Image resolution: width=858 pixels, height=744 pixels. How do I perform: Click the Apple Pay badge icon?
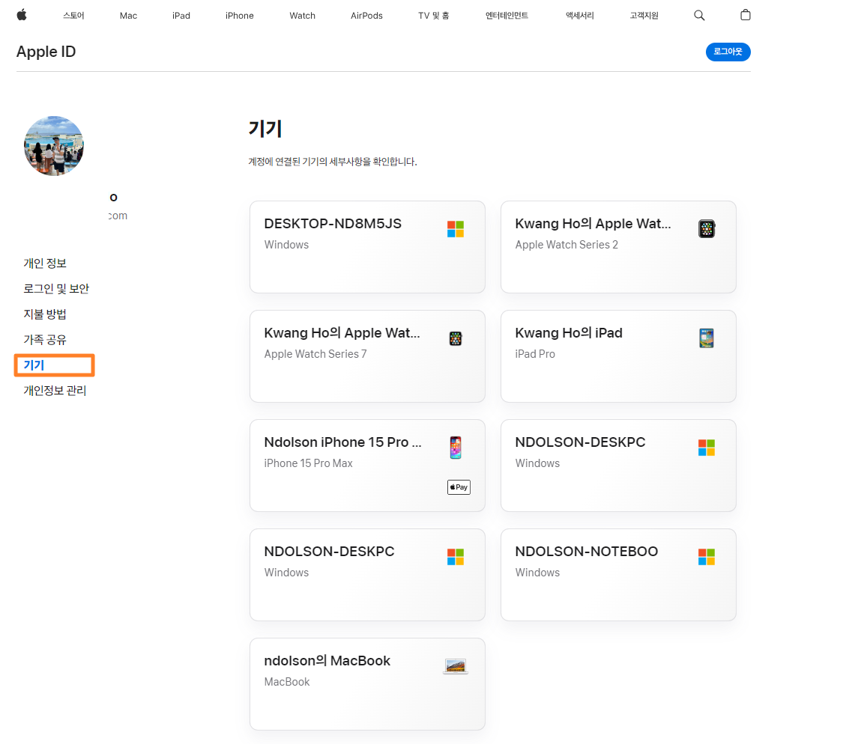(x=459, y=487)
